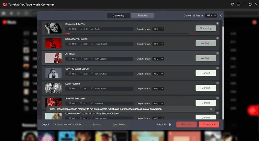Convert Say You Won't Let Go
Viewport: 259px width, 141px height.
point(206,73)
